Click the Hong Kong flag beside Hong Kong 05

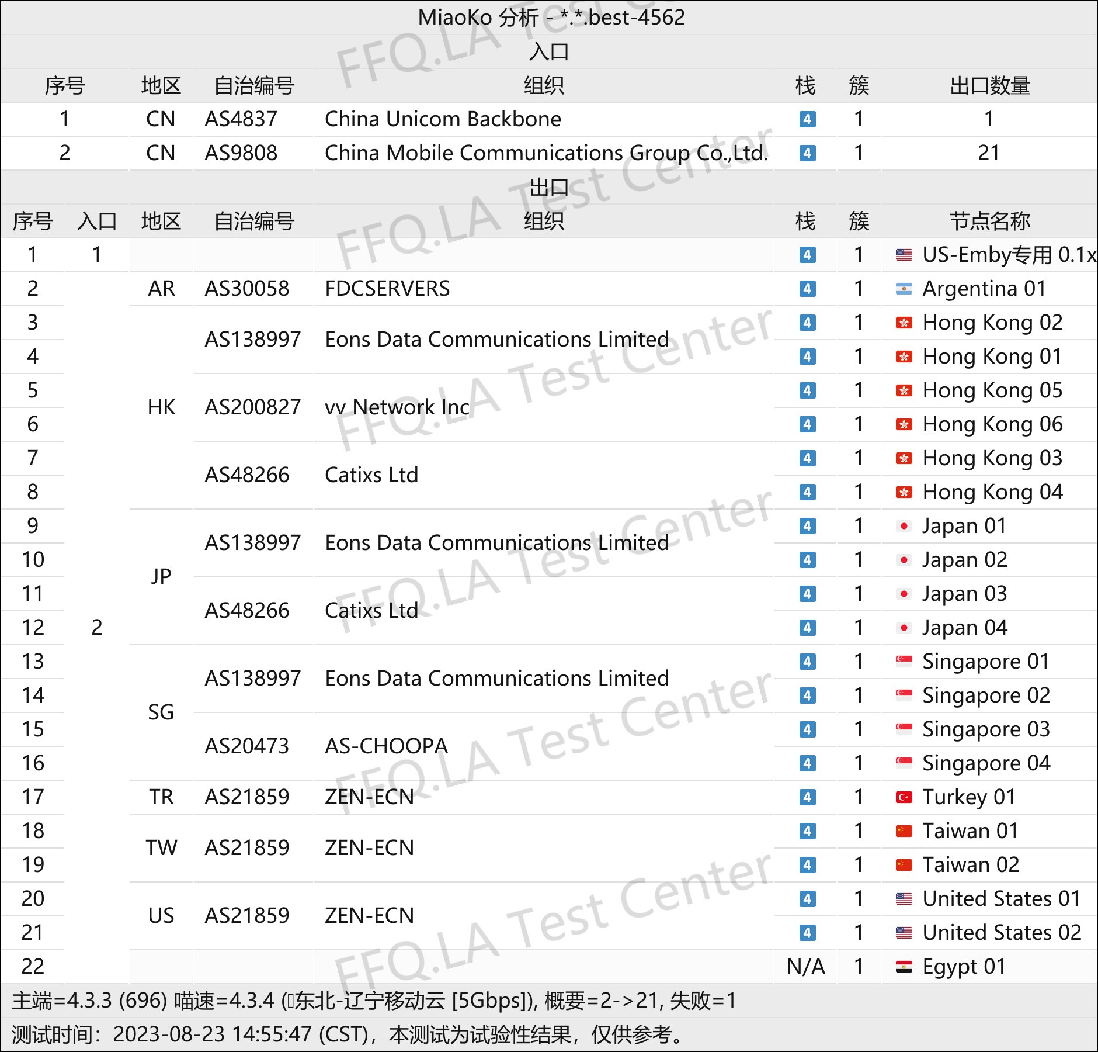point(904,390)
